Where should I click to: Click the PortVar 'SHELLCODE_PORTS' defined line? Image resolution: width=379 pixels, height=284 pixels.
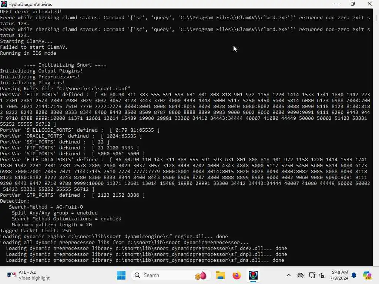coord(80,130)
